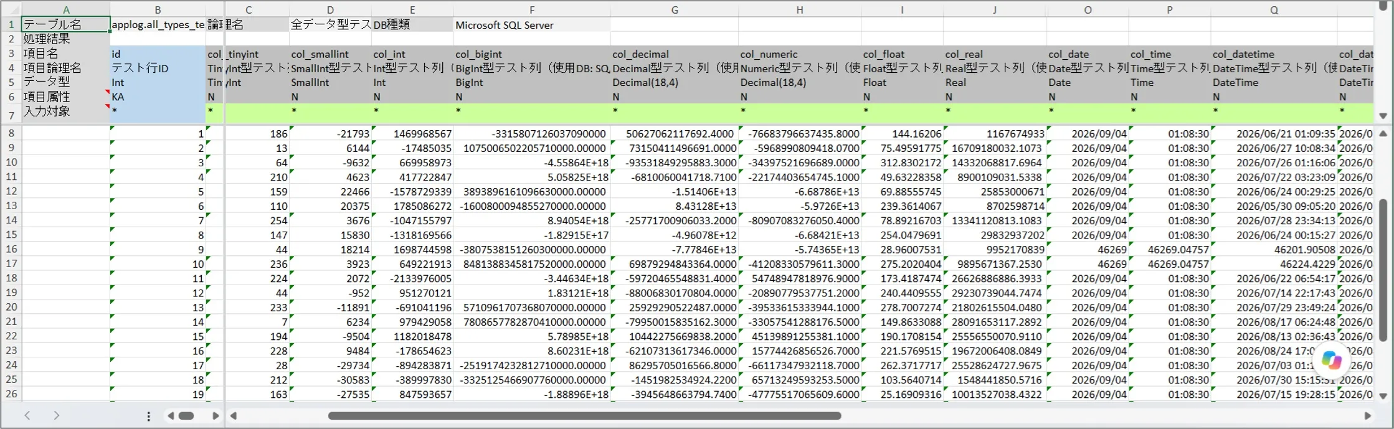Select the datetime 2026/06/21 01:09:35
The height and width of the screenshot is (429, 1394).
(1274, 134)
